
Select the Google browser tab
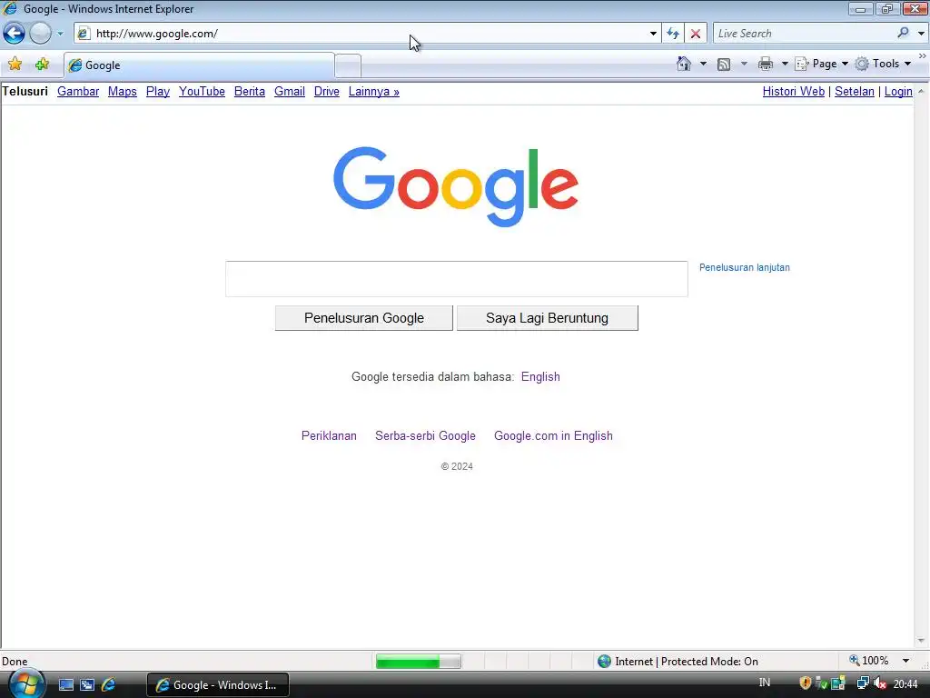coord(199,65)
